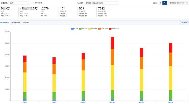Open the calendar icon in date range

pos(187,3)
